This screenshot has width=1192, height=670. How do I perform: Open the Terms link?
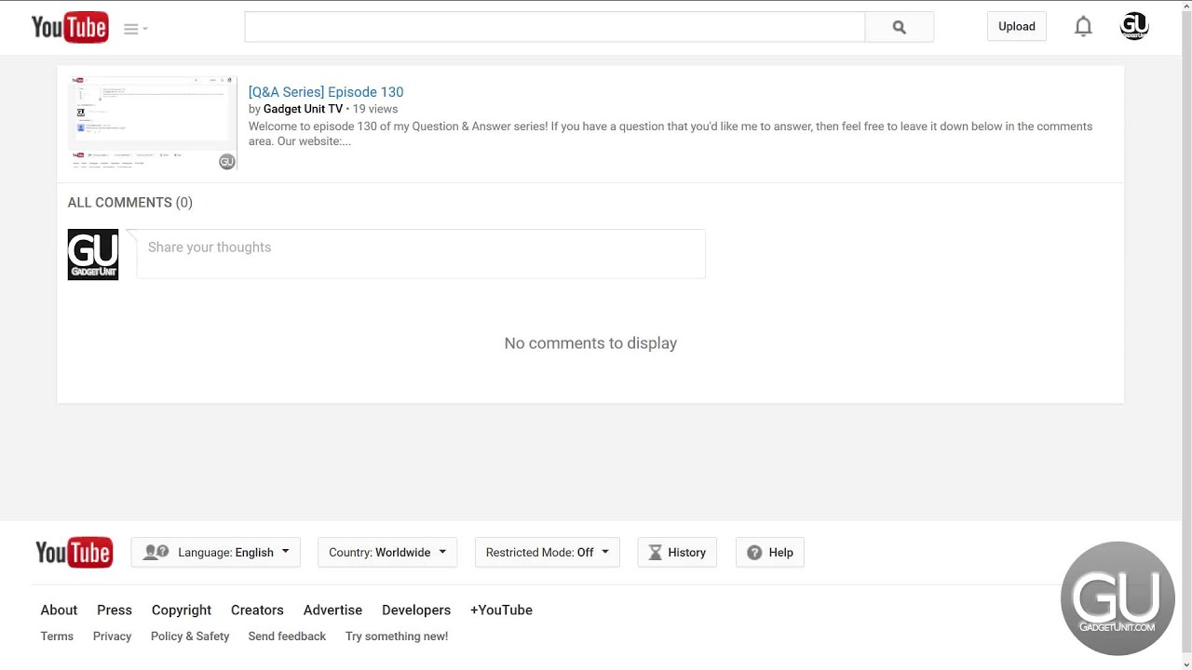[57, 636]
